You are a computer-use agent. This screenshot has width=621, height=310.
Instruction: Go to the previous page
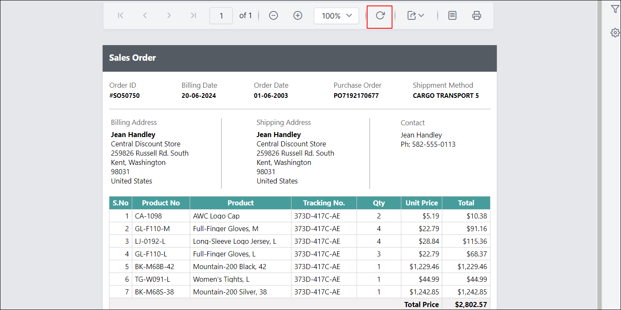[x=144, y=15]
